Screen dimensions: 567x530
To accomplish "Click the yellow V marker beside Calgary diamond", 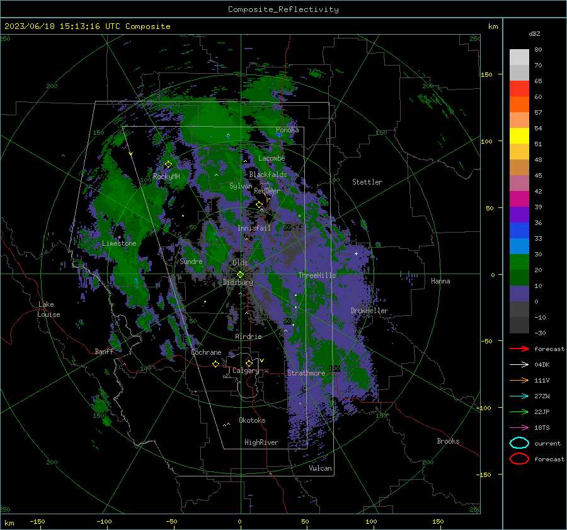I will click(261, 360).
